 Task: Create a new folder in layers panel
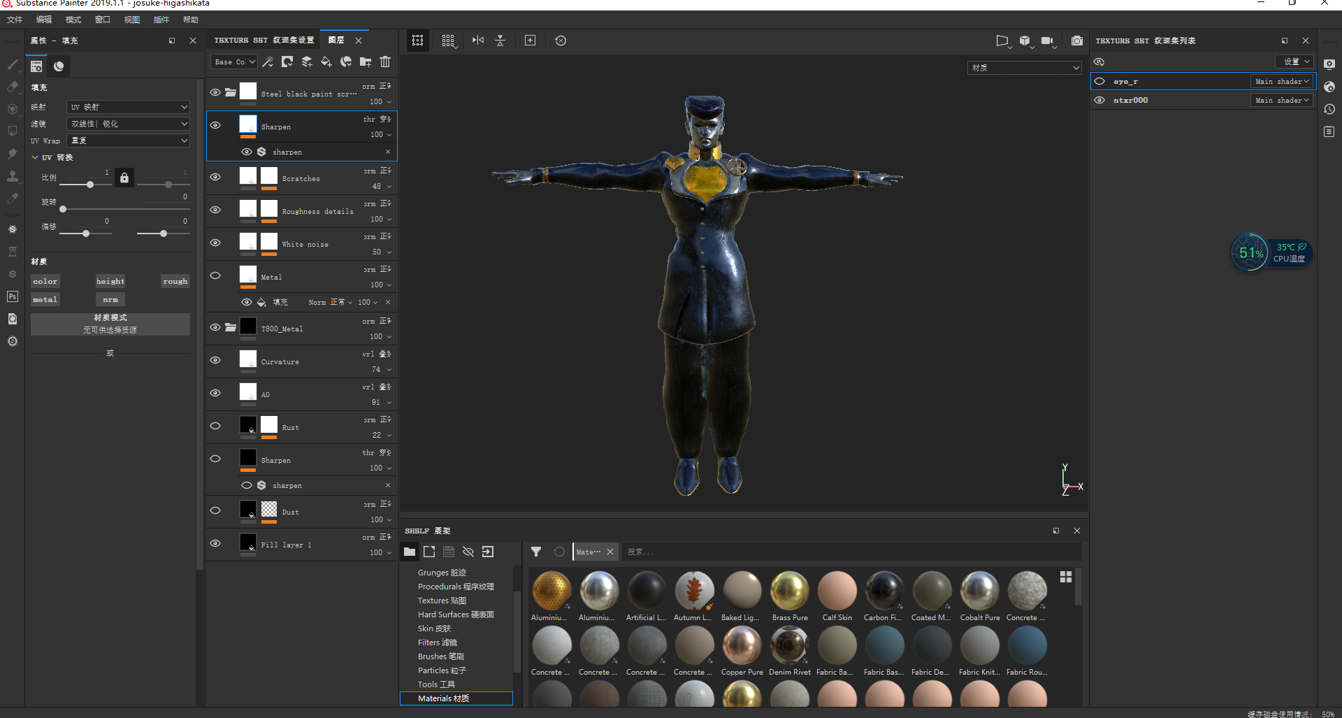[366, 62]
